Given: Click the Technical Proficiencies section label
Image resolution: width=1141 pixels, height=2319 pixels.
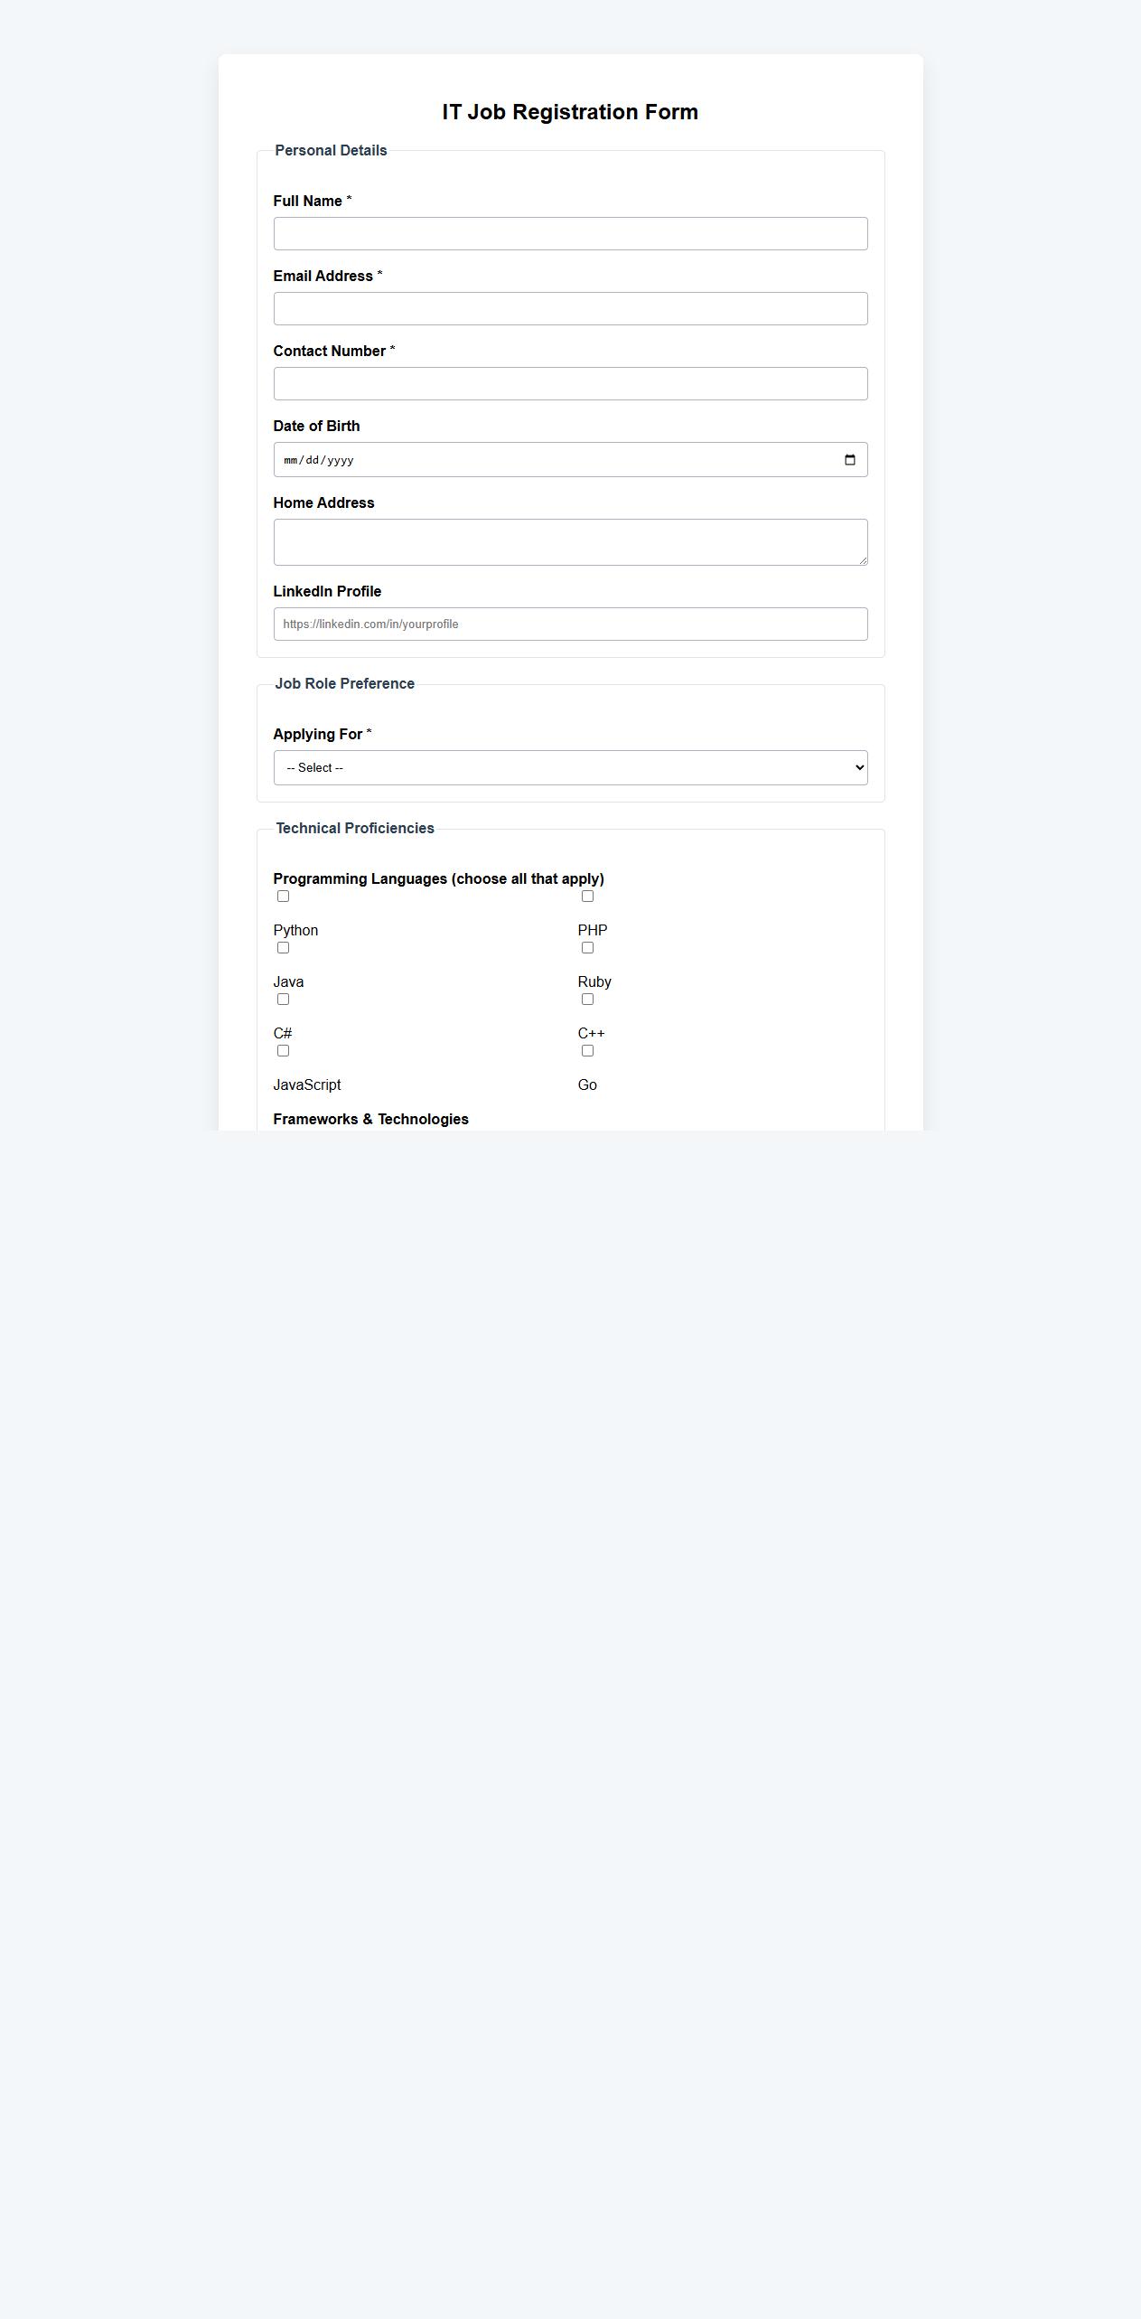Looking at the screenshot, I should coord(355,828).
